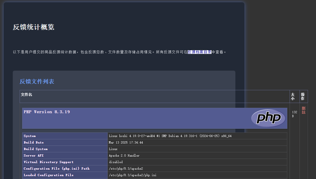Click the 反馈统计概览 page heading

[34, 27]
